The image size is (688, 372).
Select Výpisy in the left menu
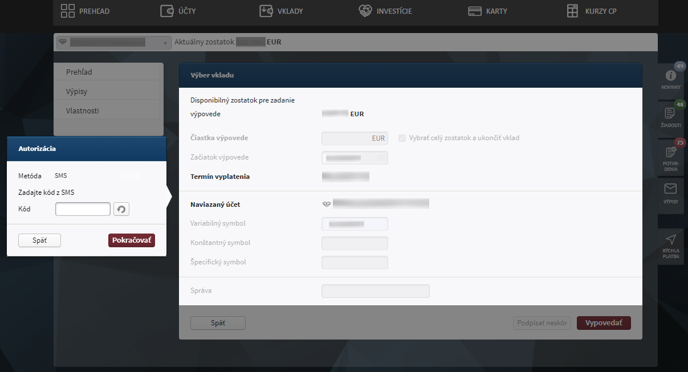[x=77, y=91]
